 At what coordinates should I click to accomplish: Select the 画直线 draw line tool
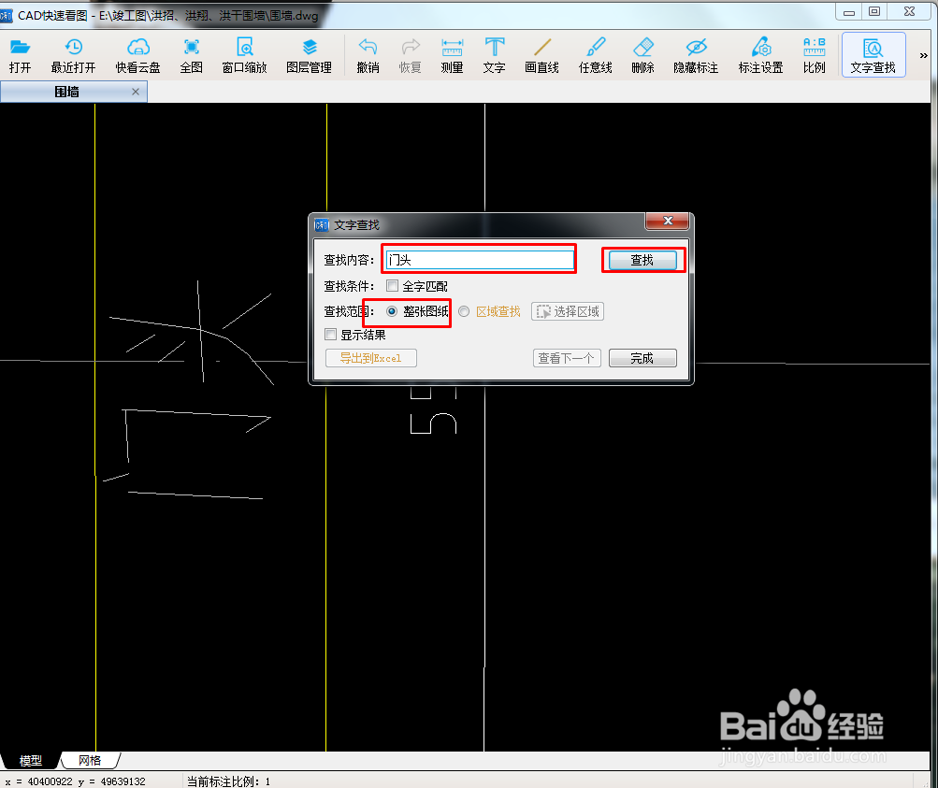542,55
